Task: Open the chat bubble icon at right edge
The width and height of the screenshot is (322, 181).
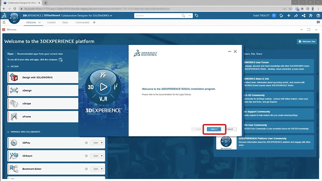Action: tap(318, 22)
